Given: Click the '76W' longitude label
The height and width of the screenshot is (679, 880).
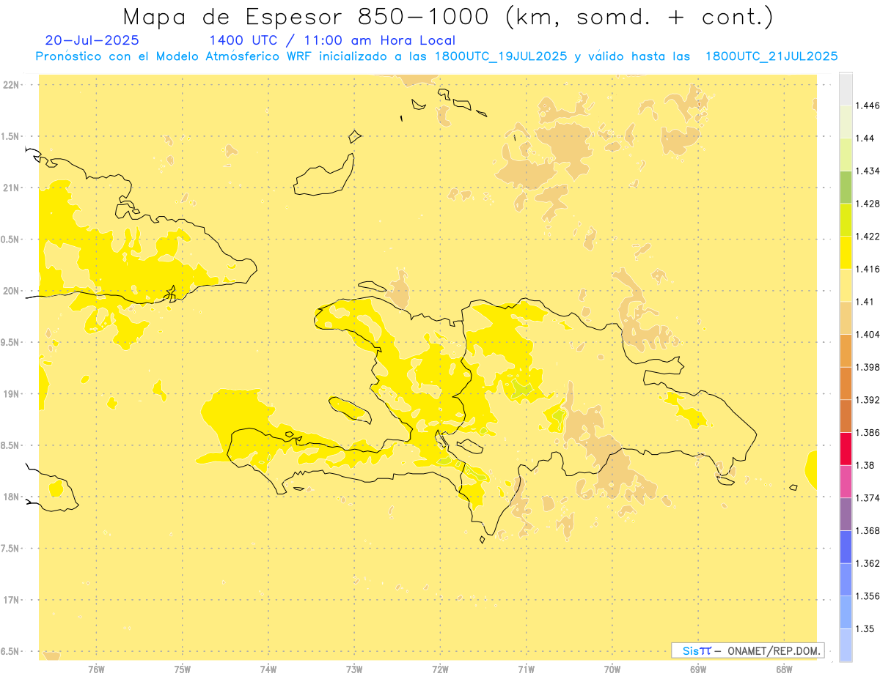Looking at the screenshot, I should coord(96,669).
